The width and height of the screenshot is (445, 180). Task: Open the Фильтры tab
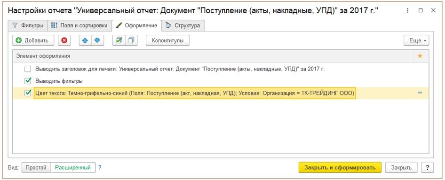pyautogui.click(x=28, y=25)
